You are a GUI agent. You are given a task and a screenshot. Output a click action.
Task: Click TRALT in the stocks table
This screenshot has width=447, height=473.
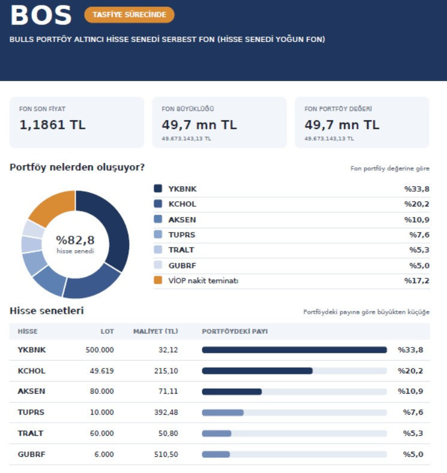point(31,433)
